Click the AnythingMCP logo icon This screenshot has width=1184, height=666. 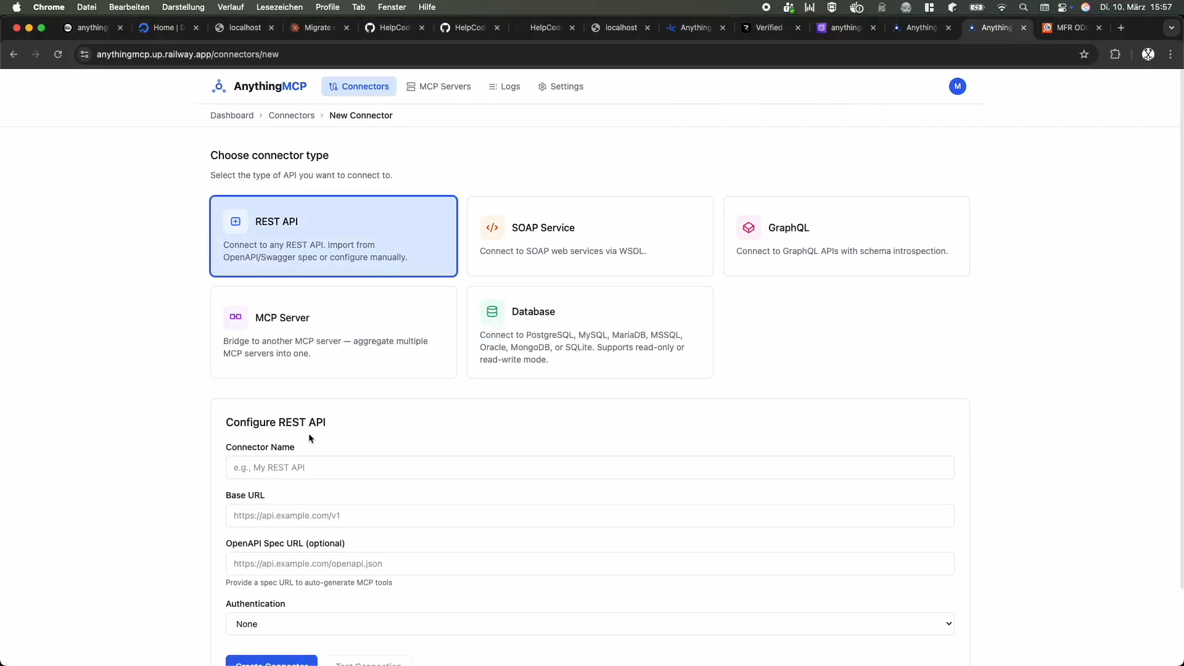coord(218,86)
